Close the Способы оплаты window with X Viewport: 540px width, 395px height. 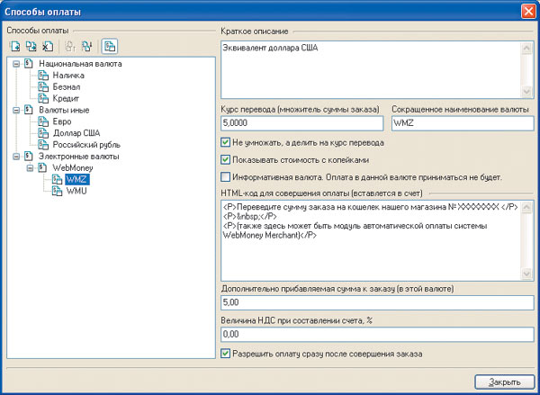click(x=528, y=12)
